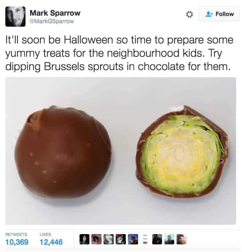Open the brownish eye close-up avatar
Screen dimensions: 242x252
click(x=97, y=239)
